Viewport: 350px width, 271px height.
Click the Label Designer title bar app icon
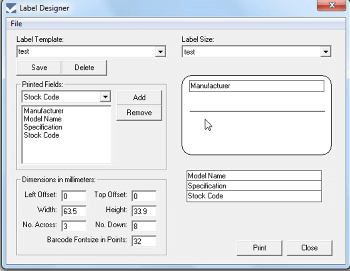(x=11, y=8)
